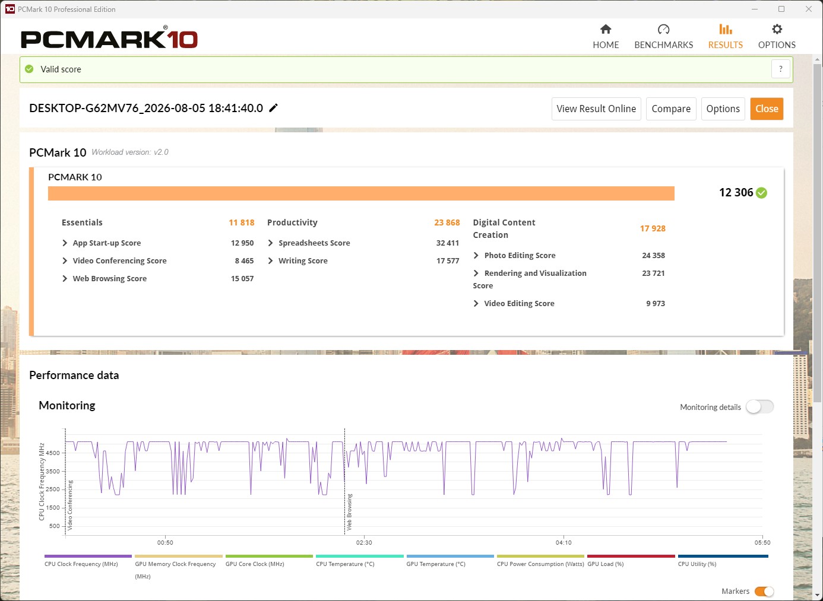
Task: Expand Video Conferencing Score details
Action: (x=65, y=260)
